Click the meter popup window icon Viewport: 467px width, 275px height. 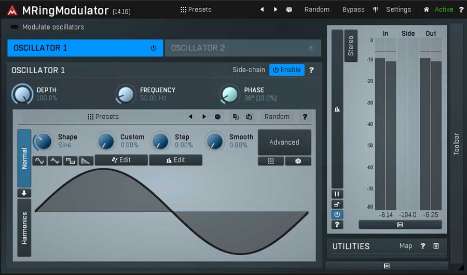(337, 204)
